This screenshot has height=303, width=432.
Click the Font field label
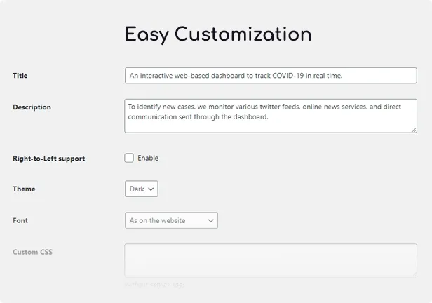(x=20, y=220)
